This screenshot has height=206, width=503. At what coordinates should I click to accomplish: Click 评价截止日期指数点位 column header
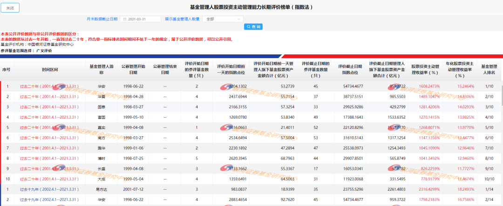point(350,70)
